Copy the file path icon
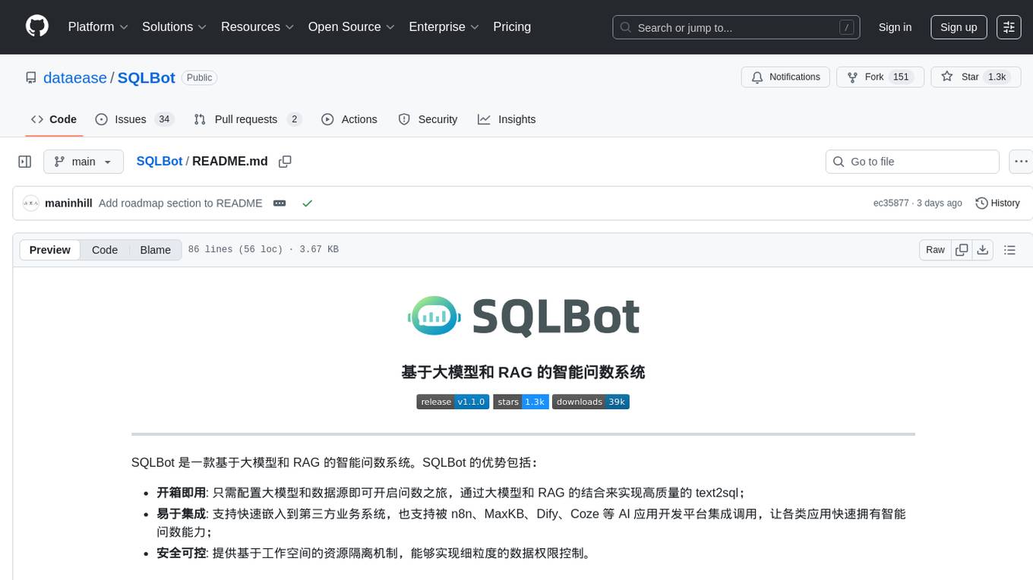This screenshot has height=580, width=1033. [x=285, y=162]
